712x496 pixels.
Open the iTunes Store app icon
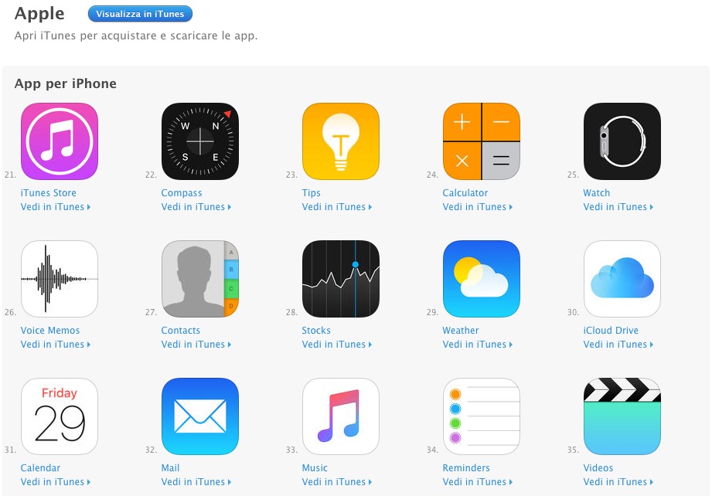point(60,141)
